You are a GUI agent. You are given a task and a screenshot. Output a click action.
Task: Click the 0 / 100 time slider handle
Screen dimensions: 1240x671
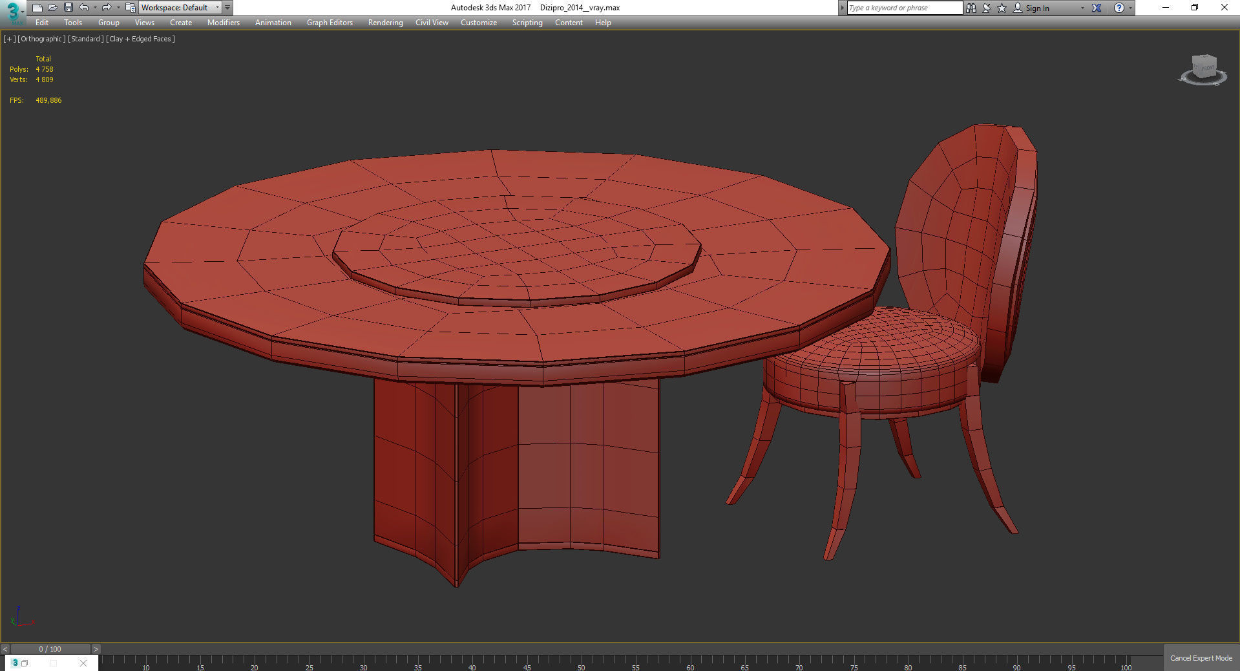[x=50, y=649]
